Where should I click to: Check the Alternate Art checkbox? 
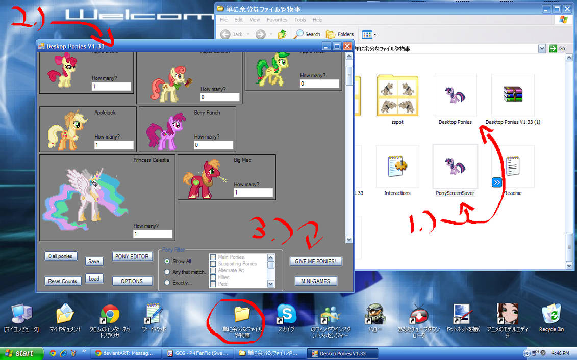(213, 270)
